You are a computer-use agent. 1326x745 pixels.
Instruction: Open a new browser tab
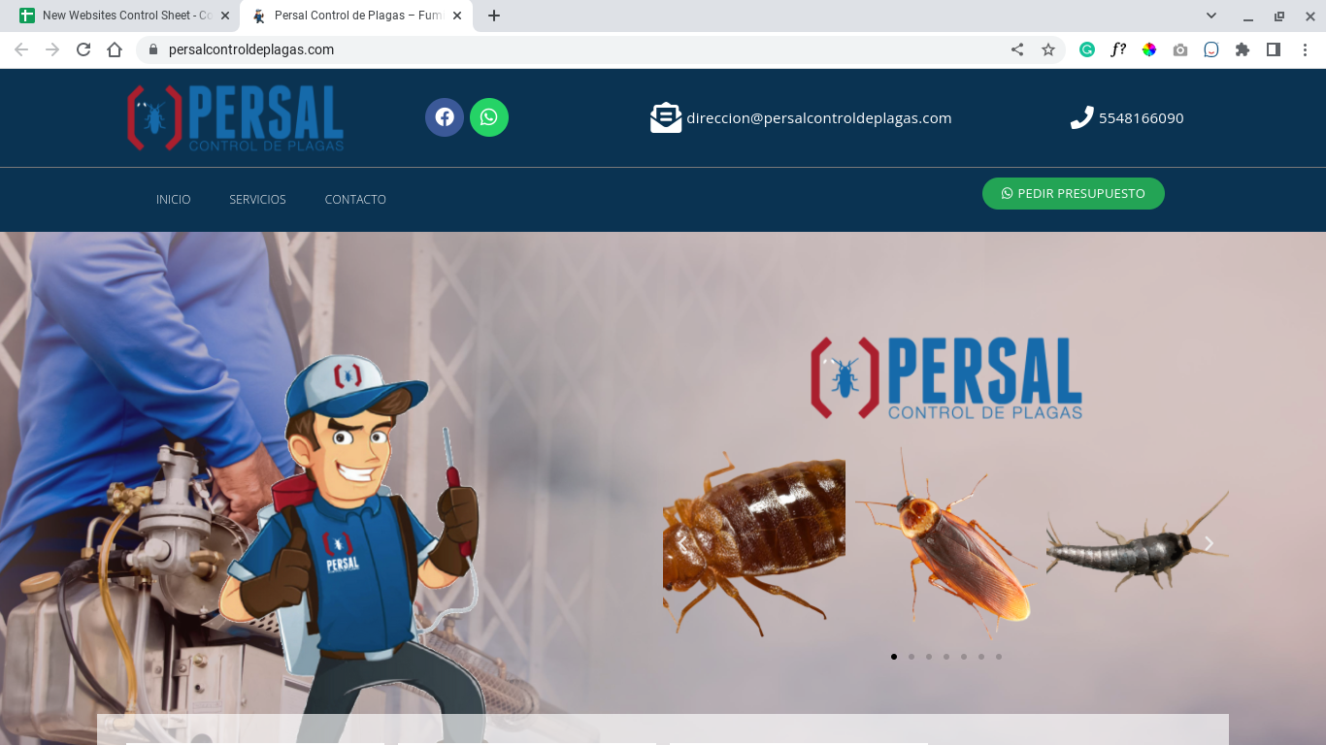click(494, 16)
